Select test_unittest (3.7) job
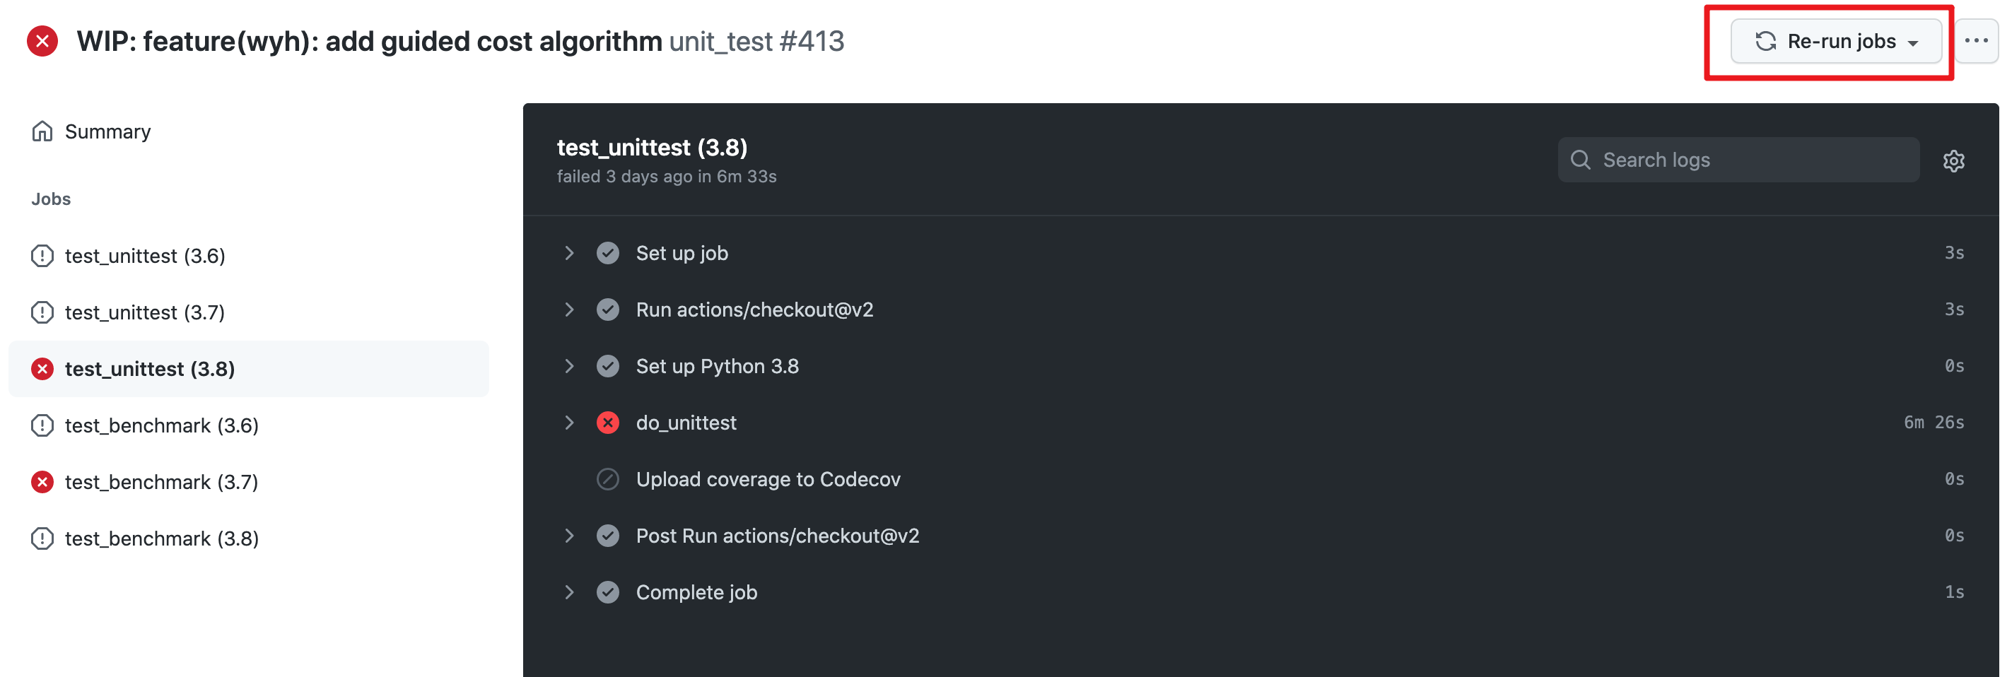The width and height of the screenshot is (2012, 677). click(x=144, y=312)
